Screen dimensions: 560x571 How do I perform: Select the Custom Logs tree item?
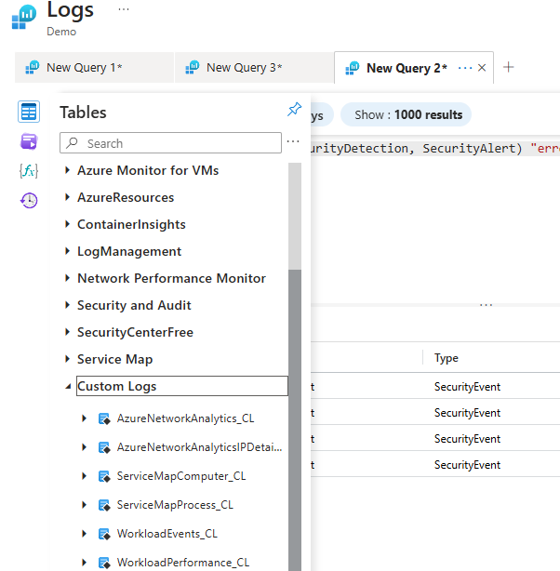(182, 386)
